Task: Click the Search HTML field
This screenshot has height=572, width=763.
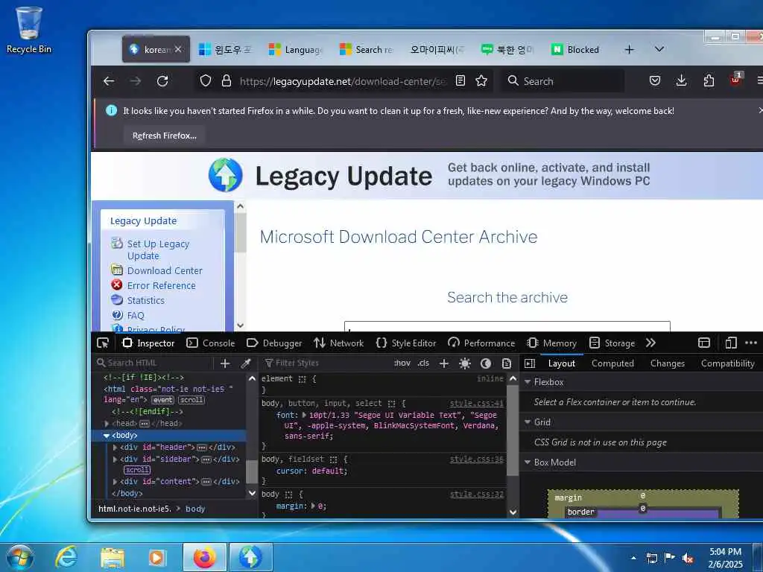Action: 153,363
